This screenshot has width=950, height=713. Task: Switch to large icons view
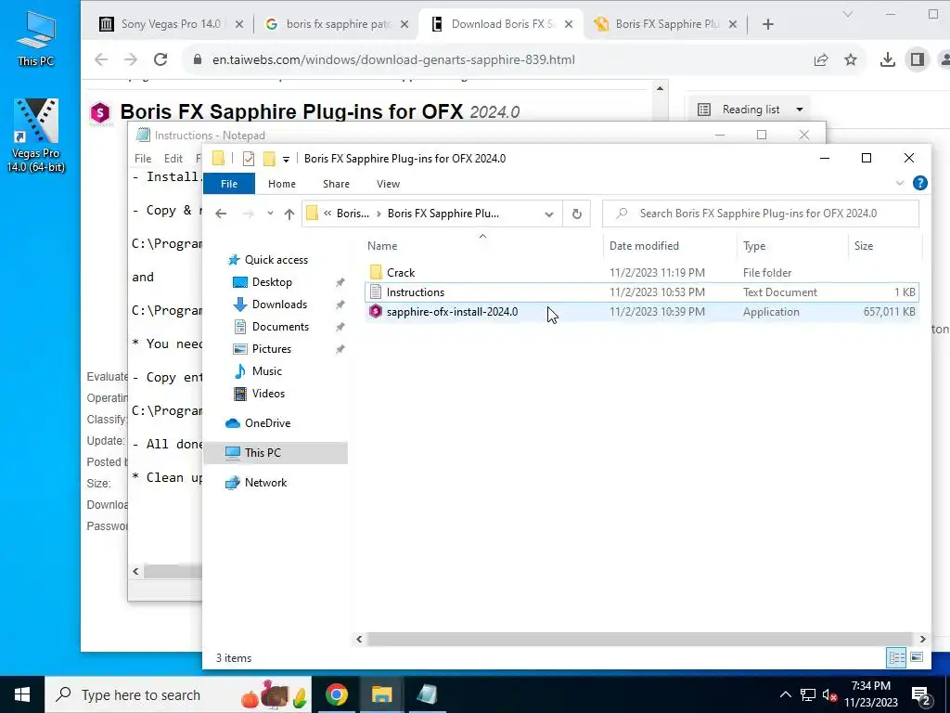pyautogui.click(x=917, y=657)
